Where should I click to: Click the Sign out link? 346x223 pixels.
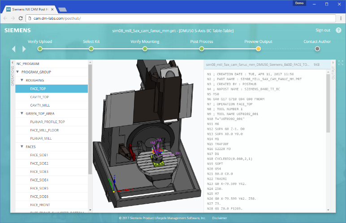pos(323,30)
